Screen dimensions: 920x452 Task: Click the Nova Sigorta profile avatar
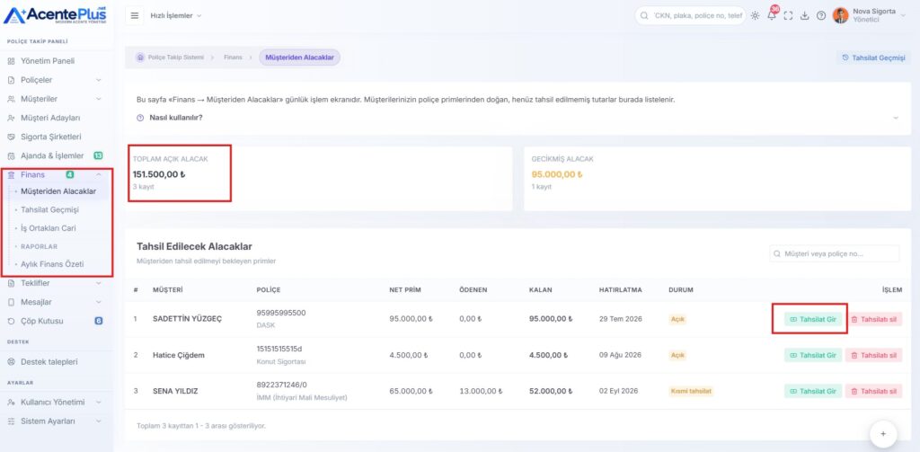coord(840,15)
